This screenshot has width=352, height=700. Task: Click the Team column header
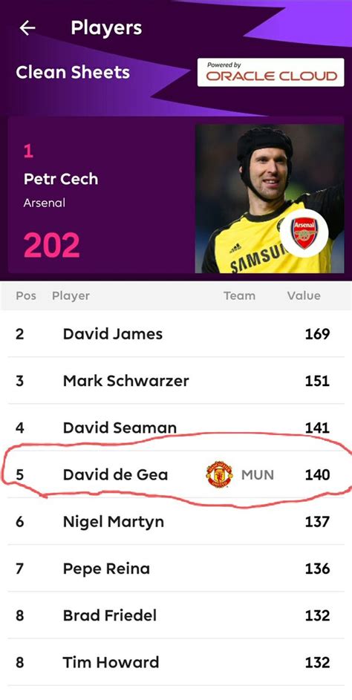tap(239, 295)
